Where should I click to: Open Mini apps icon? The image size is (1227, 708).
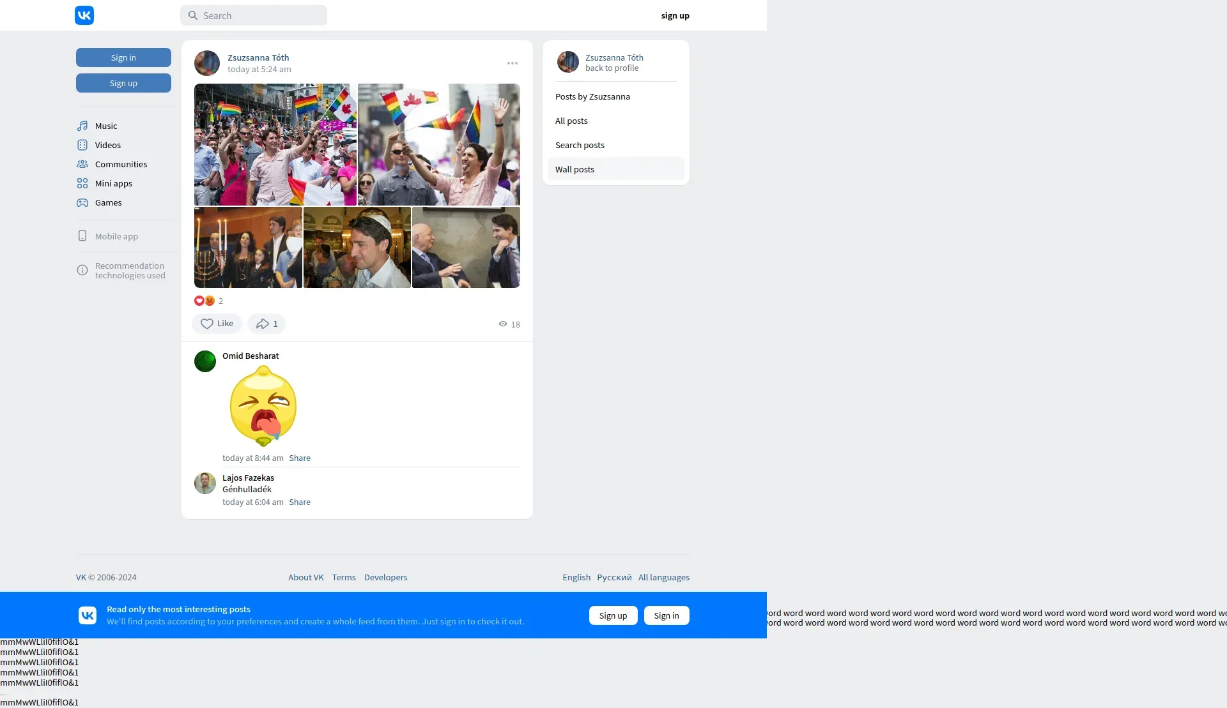[x=82, y=183]
